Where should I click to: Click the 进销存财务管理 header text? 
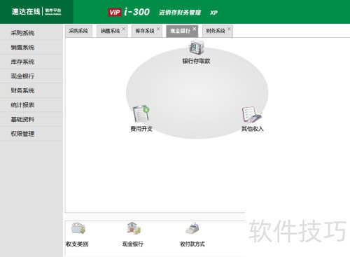coord(180,13)
